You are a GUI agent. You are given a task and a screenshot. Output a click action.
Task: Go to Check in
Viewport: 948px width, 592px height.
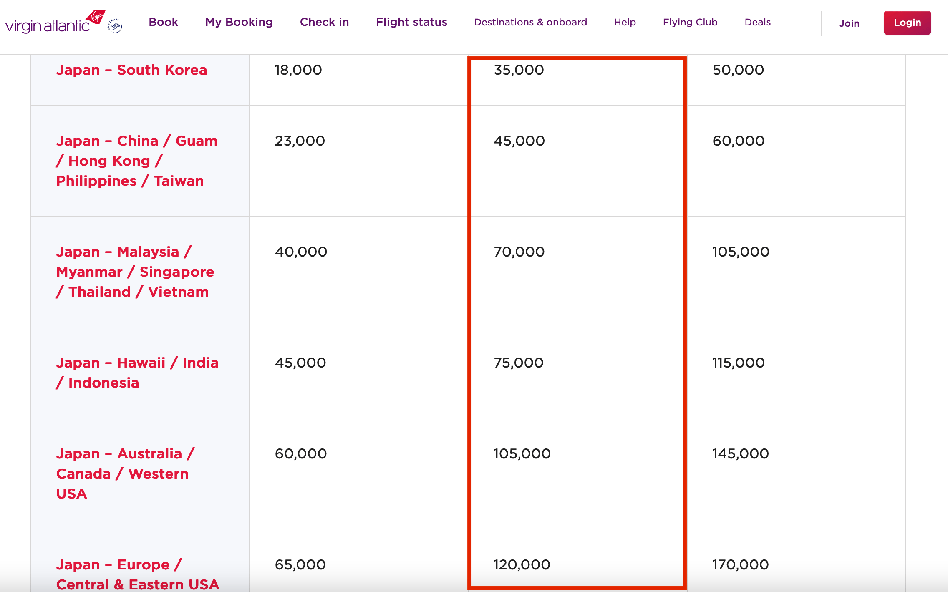324,22
